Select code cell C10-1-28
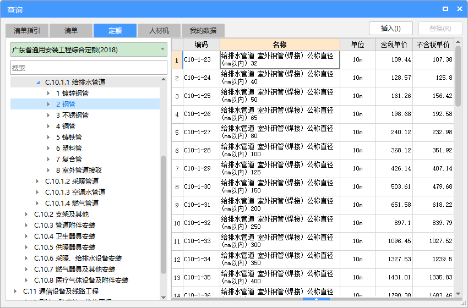Image resolution: width=468 pixels, height=308 pixels. (x=202, y=150)
